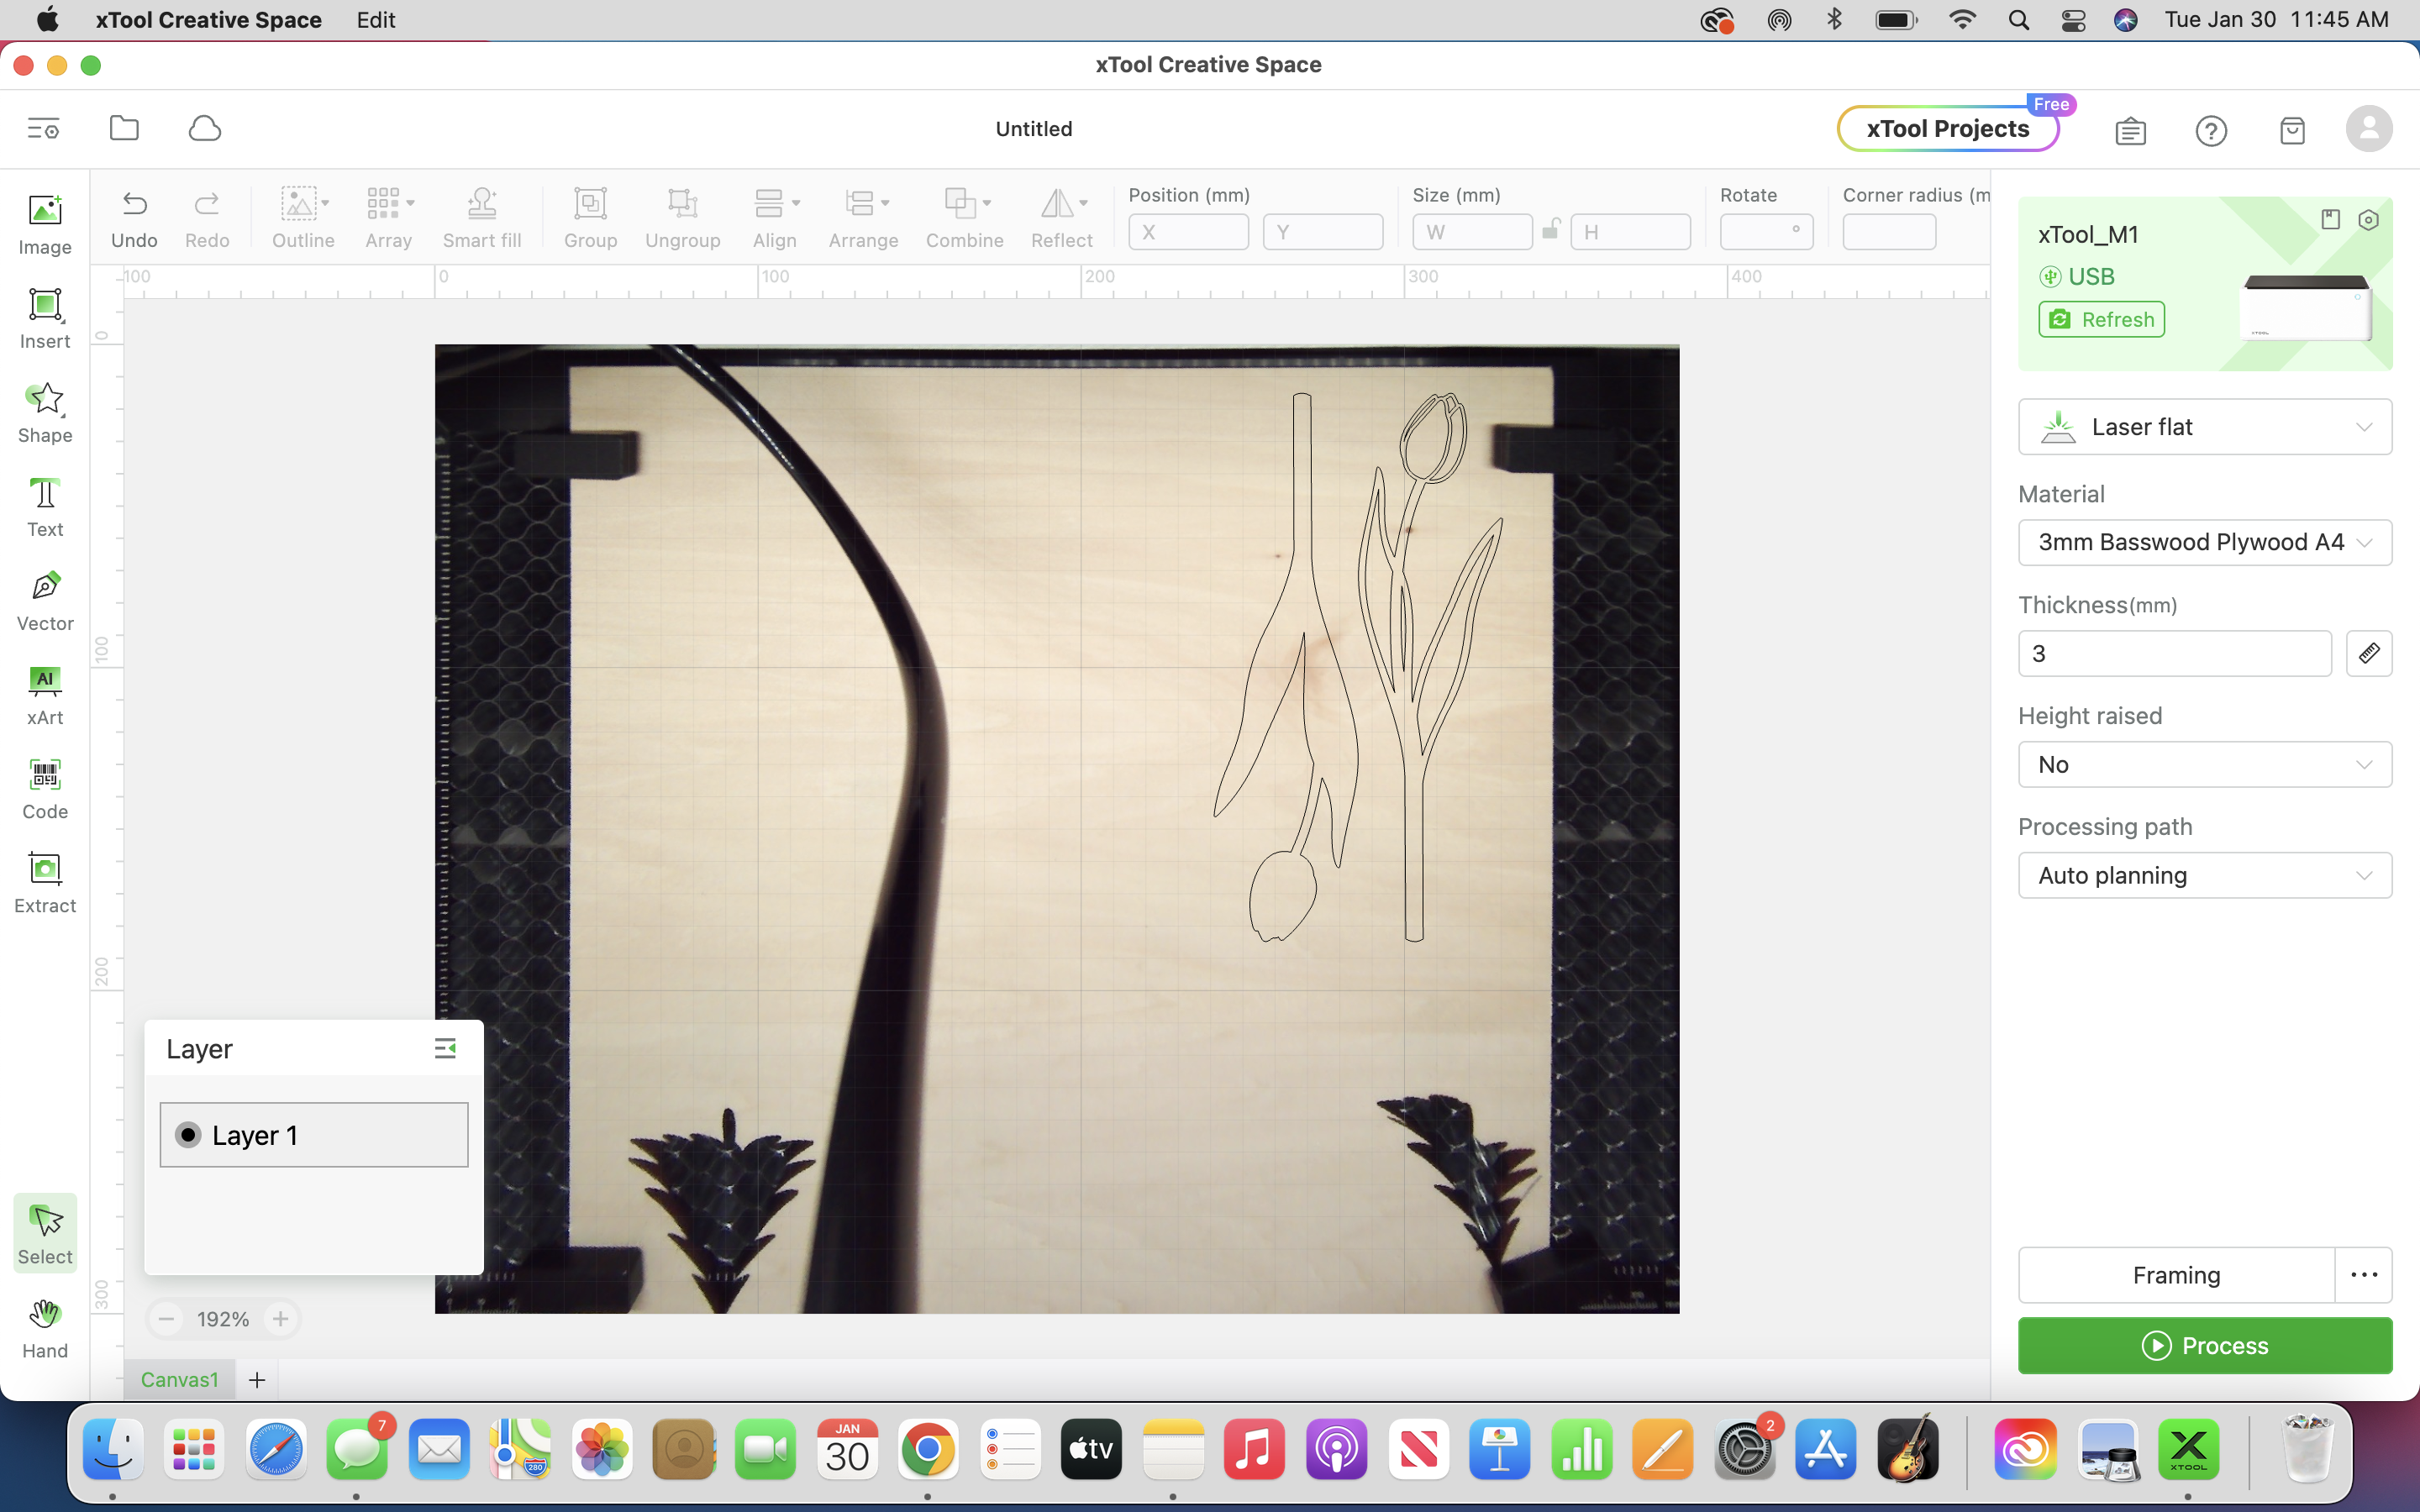Click the Framing button
This screenshot has width=2420, height=1512.
pos(2176,1275)
